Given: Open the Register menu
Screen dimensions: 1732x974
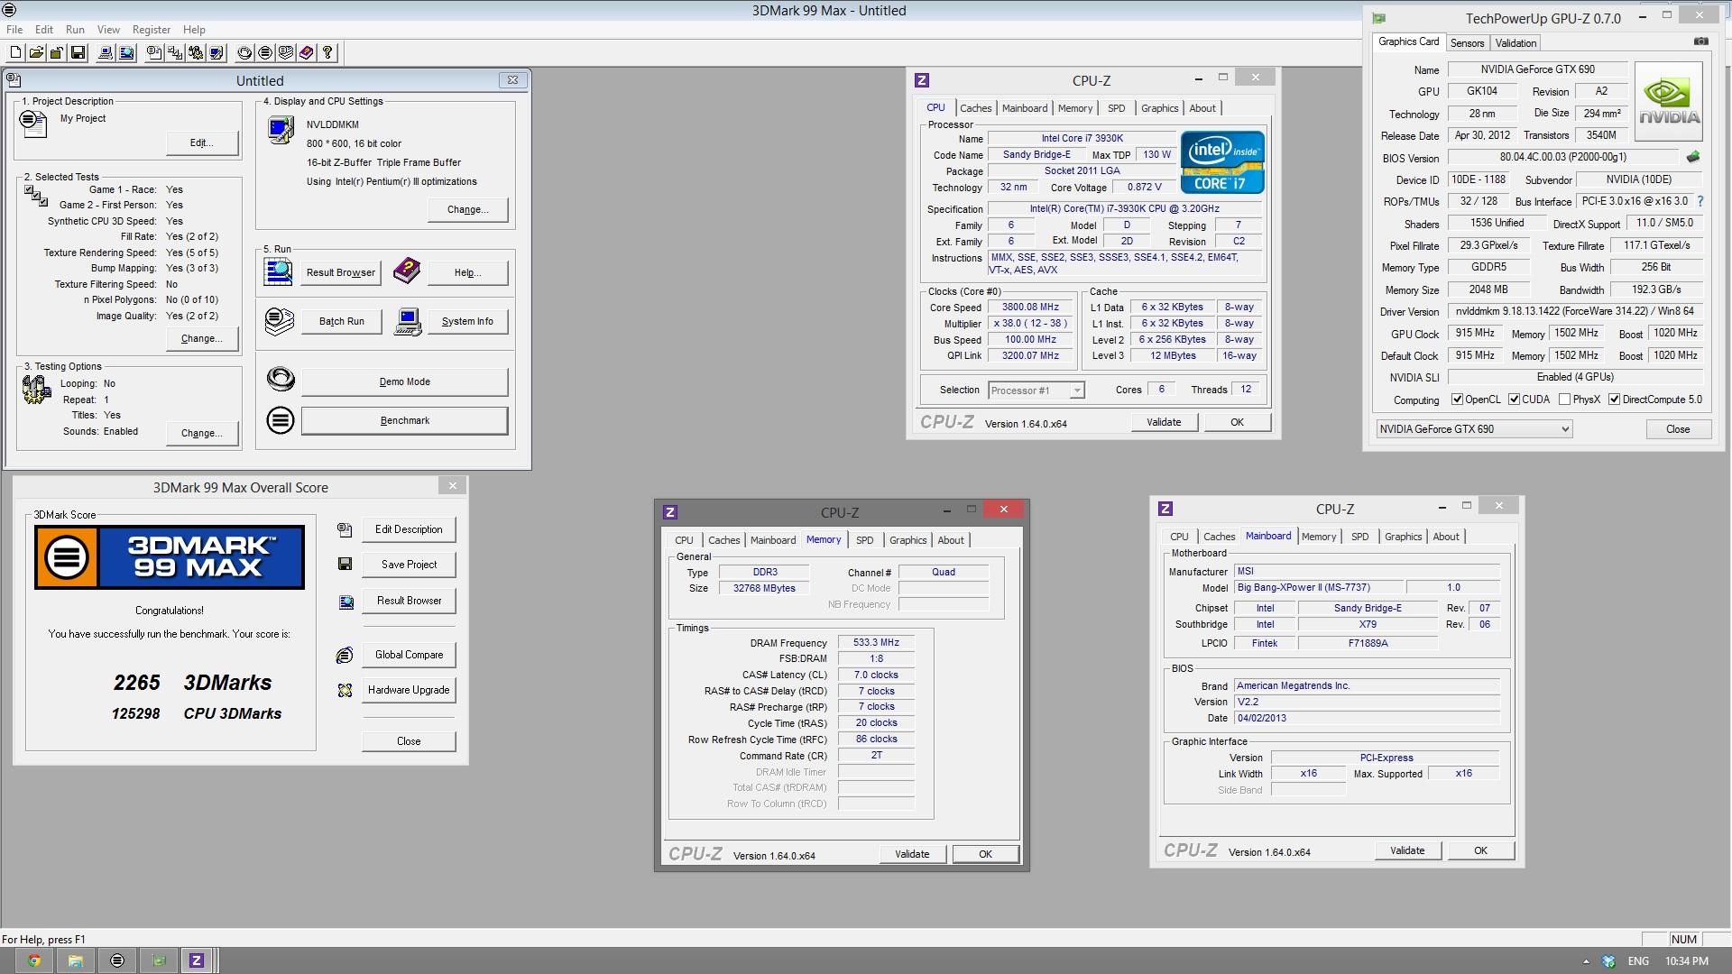Looking at the screenshot, I should click(152, 30).
